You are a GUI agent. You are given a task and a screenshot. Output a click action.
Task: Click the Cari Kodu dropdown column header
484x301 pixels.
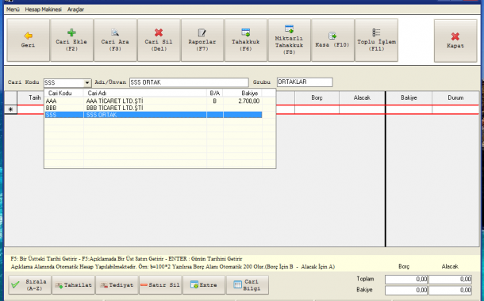(x=63, y=93)
